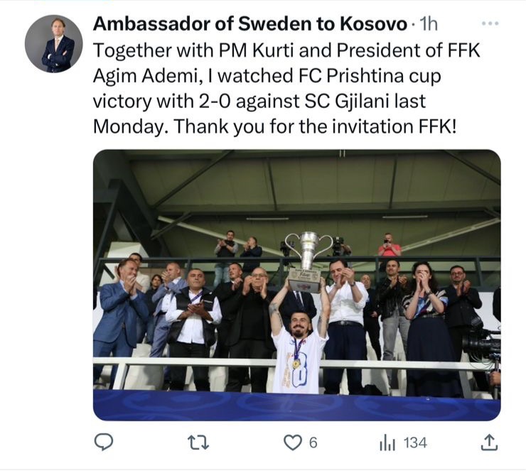Click the 134 views count
The width and height of the screenshot is (526, 473).
[415, 442]
